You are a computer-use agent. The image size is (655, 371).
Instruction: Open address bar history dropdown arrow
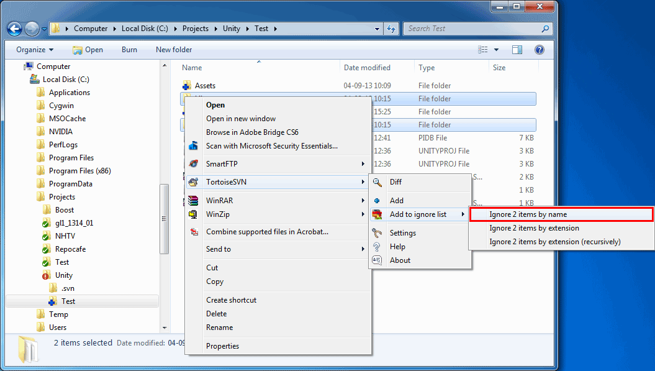click(x=377, y=29)
